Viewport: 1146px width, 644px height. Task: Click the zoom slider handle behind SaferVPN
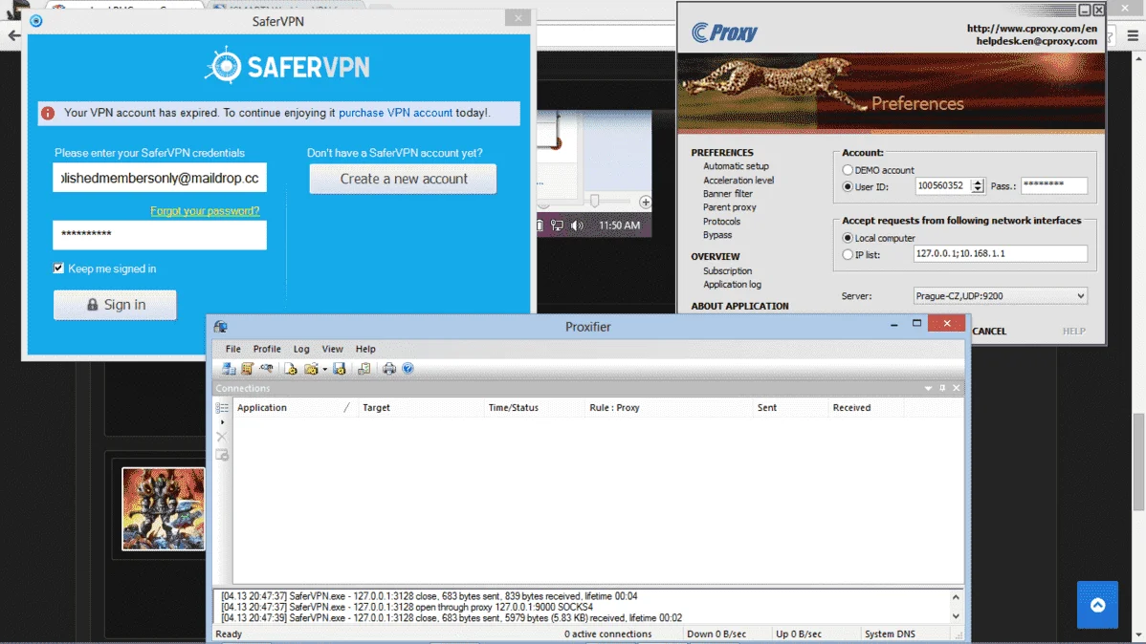click(595, 201)
